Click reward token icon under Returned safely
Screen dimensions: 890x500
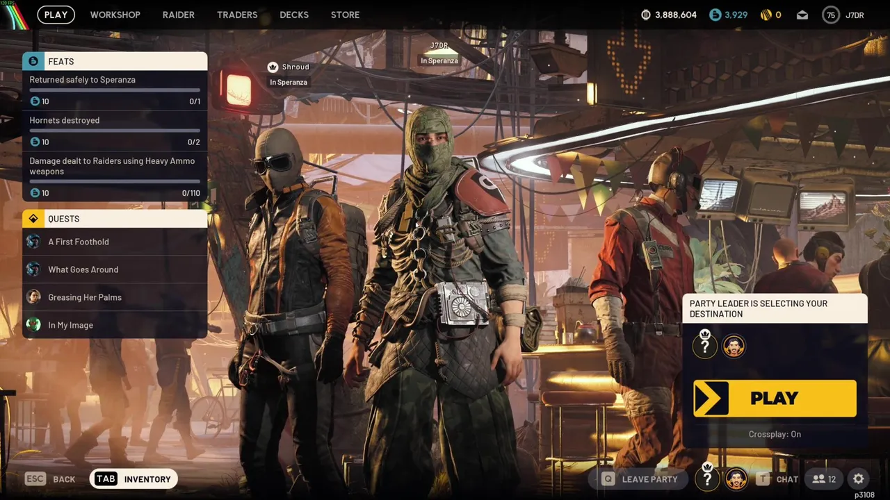35,101
